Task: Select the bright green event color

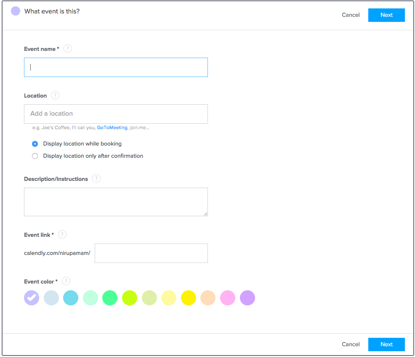Action: [110, 298]
